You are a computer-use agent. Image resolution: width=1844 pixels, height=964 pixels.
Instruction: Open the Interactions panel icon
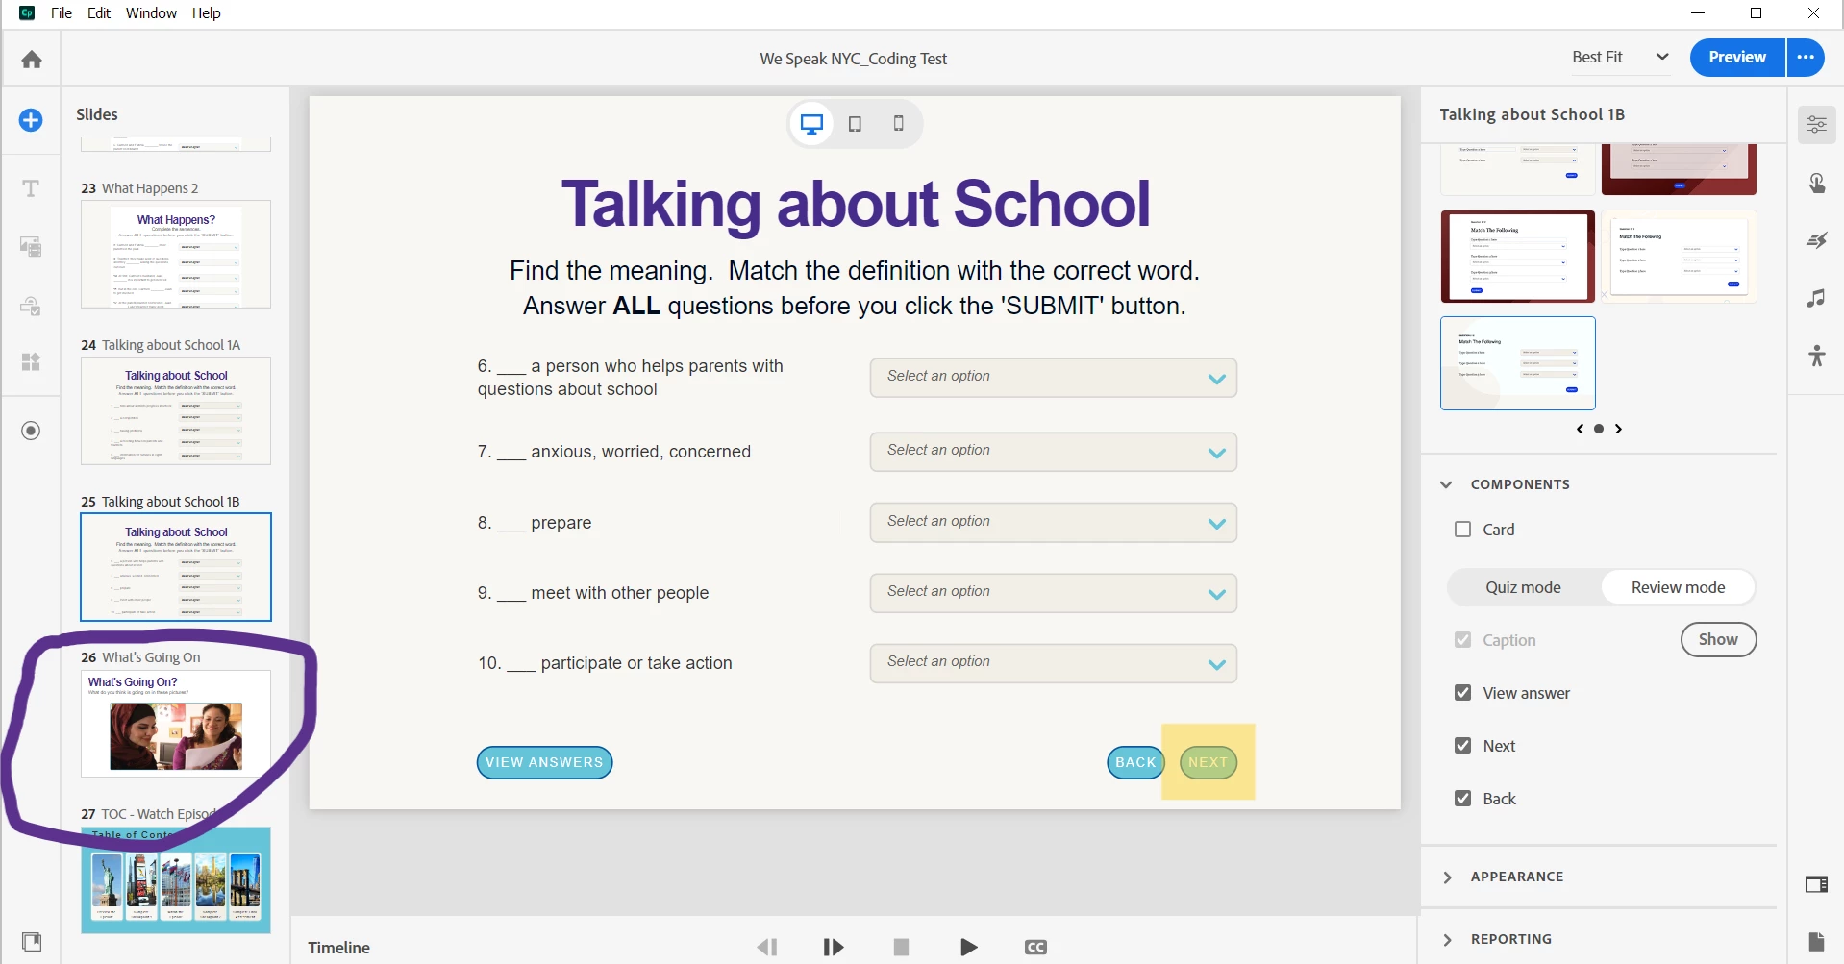1816,183
